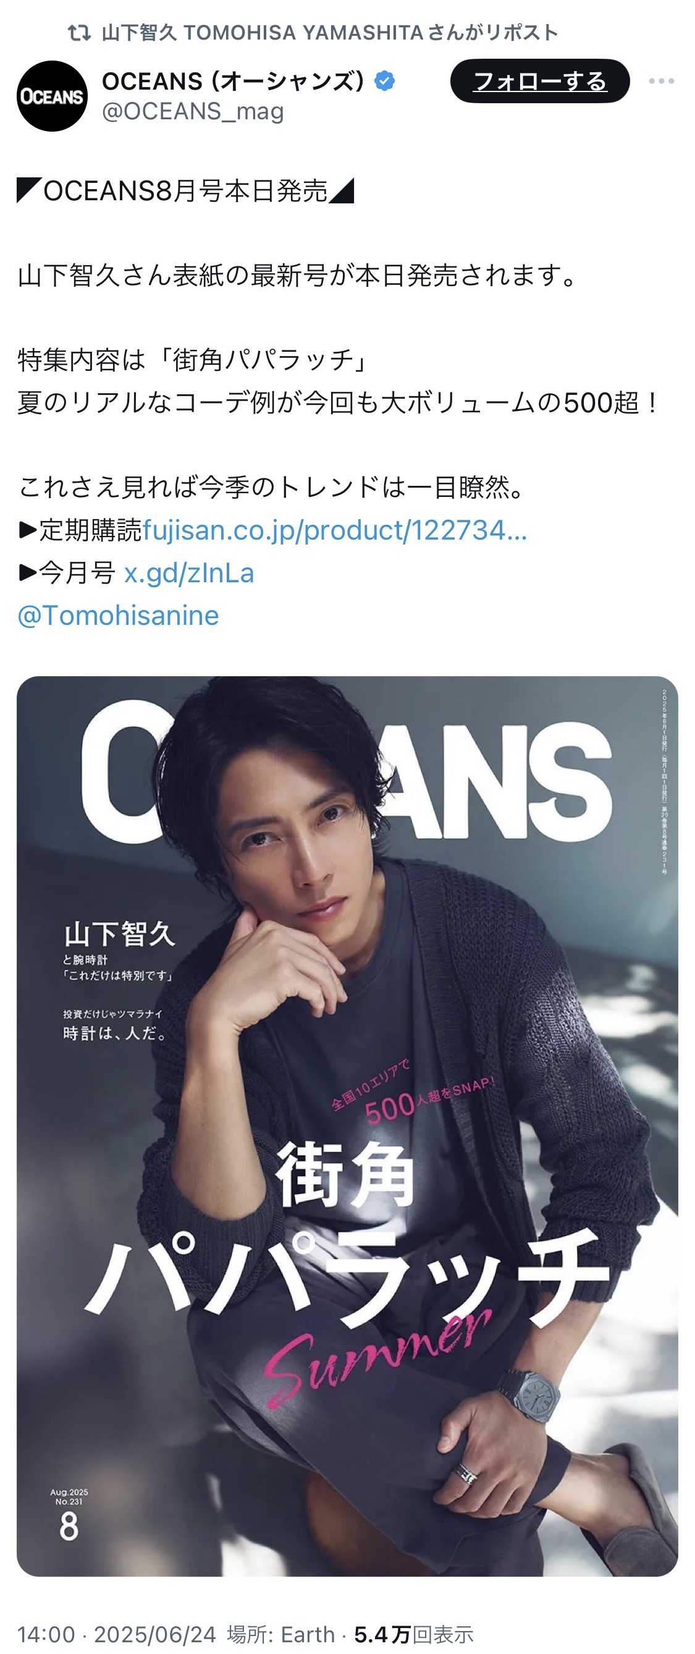
Task: Tap the 山下智久 name text on the cover
Action: pyautogui.click(x=119, y=933)
